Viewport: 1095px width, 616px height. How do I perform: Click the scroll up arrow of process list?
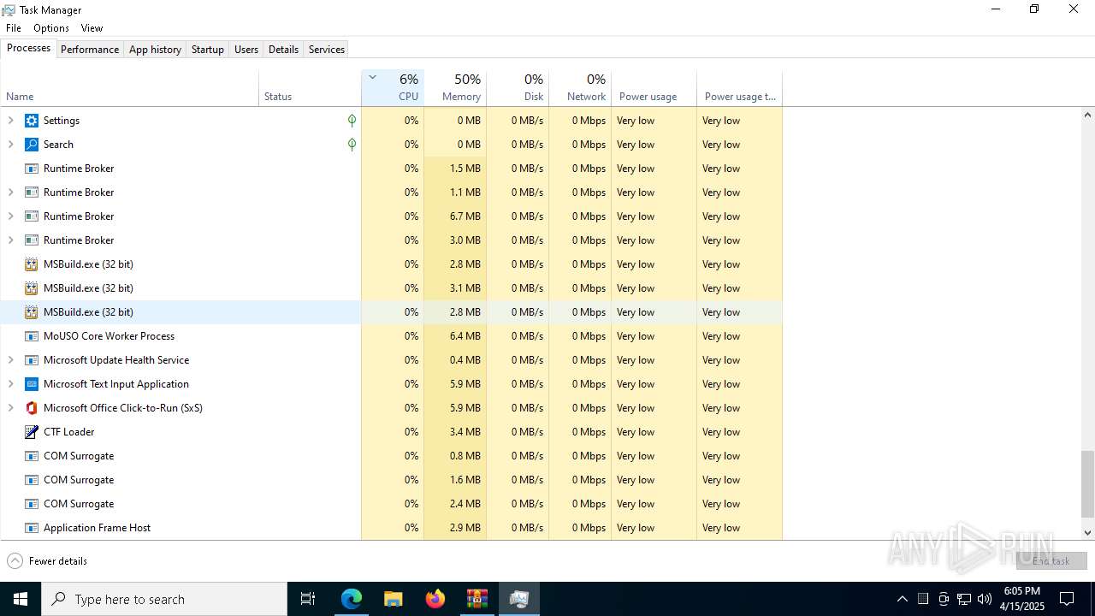click(x=1088, y=115)
